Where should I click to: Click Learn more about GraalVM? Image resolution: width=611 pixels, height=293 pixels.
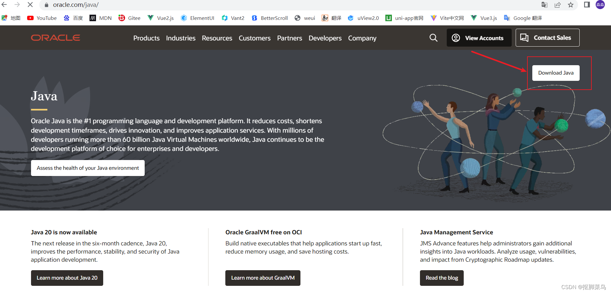(x=263, y=278)
